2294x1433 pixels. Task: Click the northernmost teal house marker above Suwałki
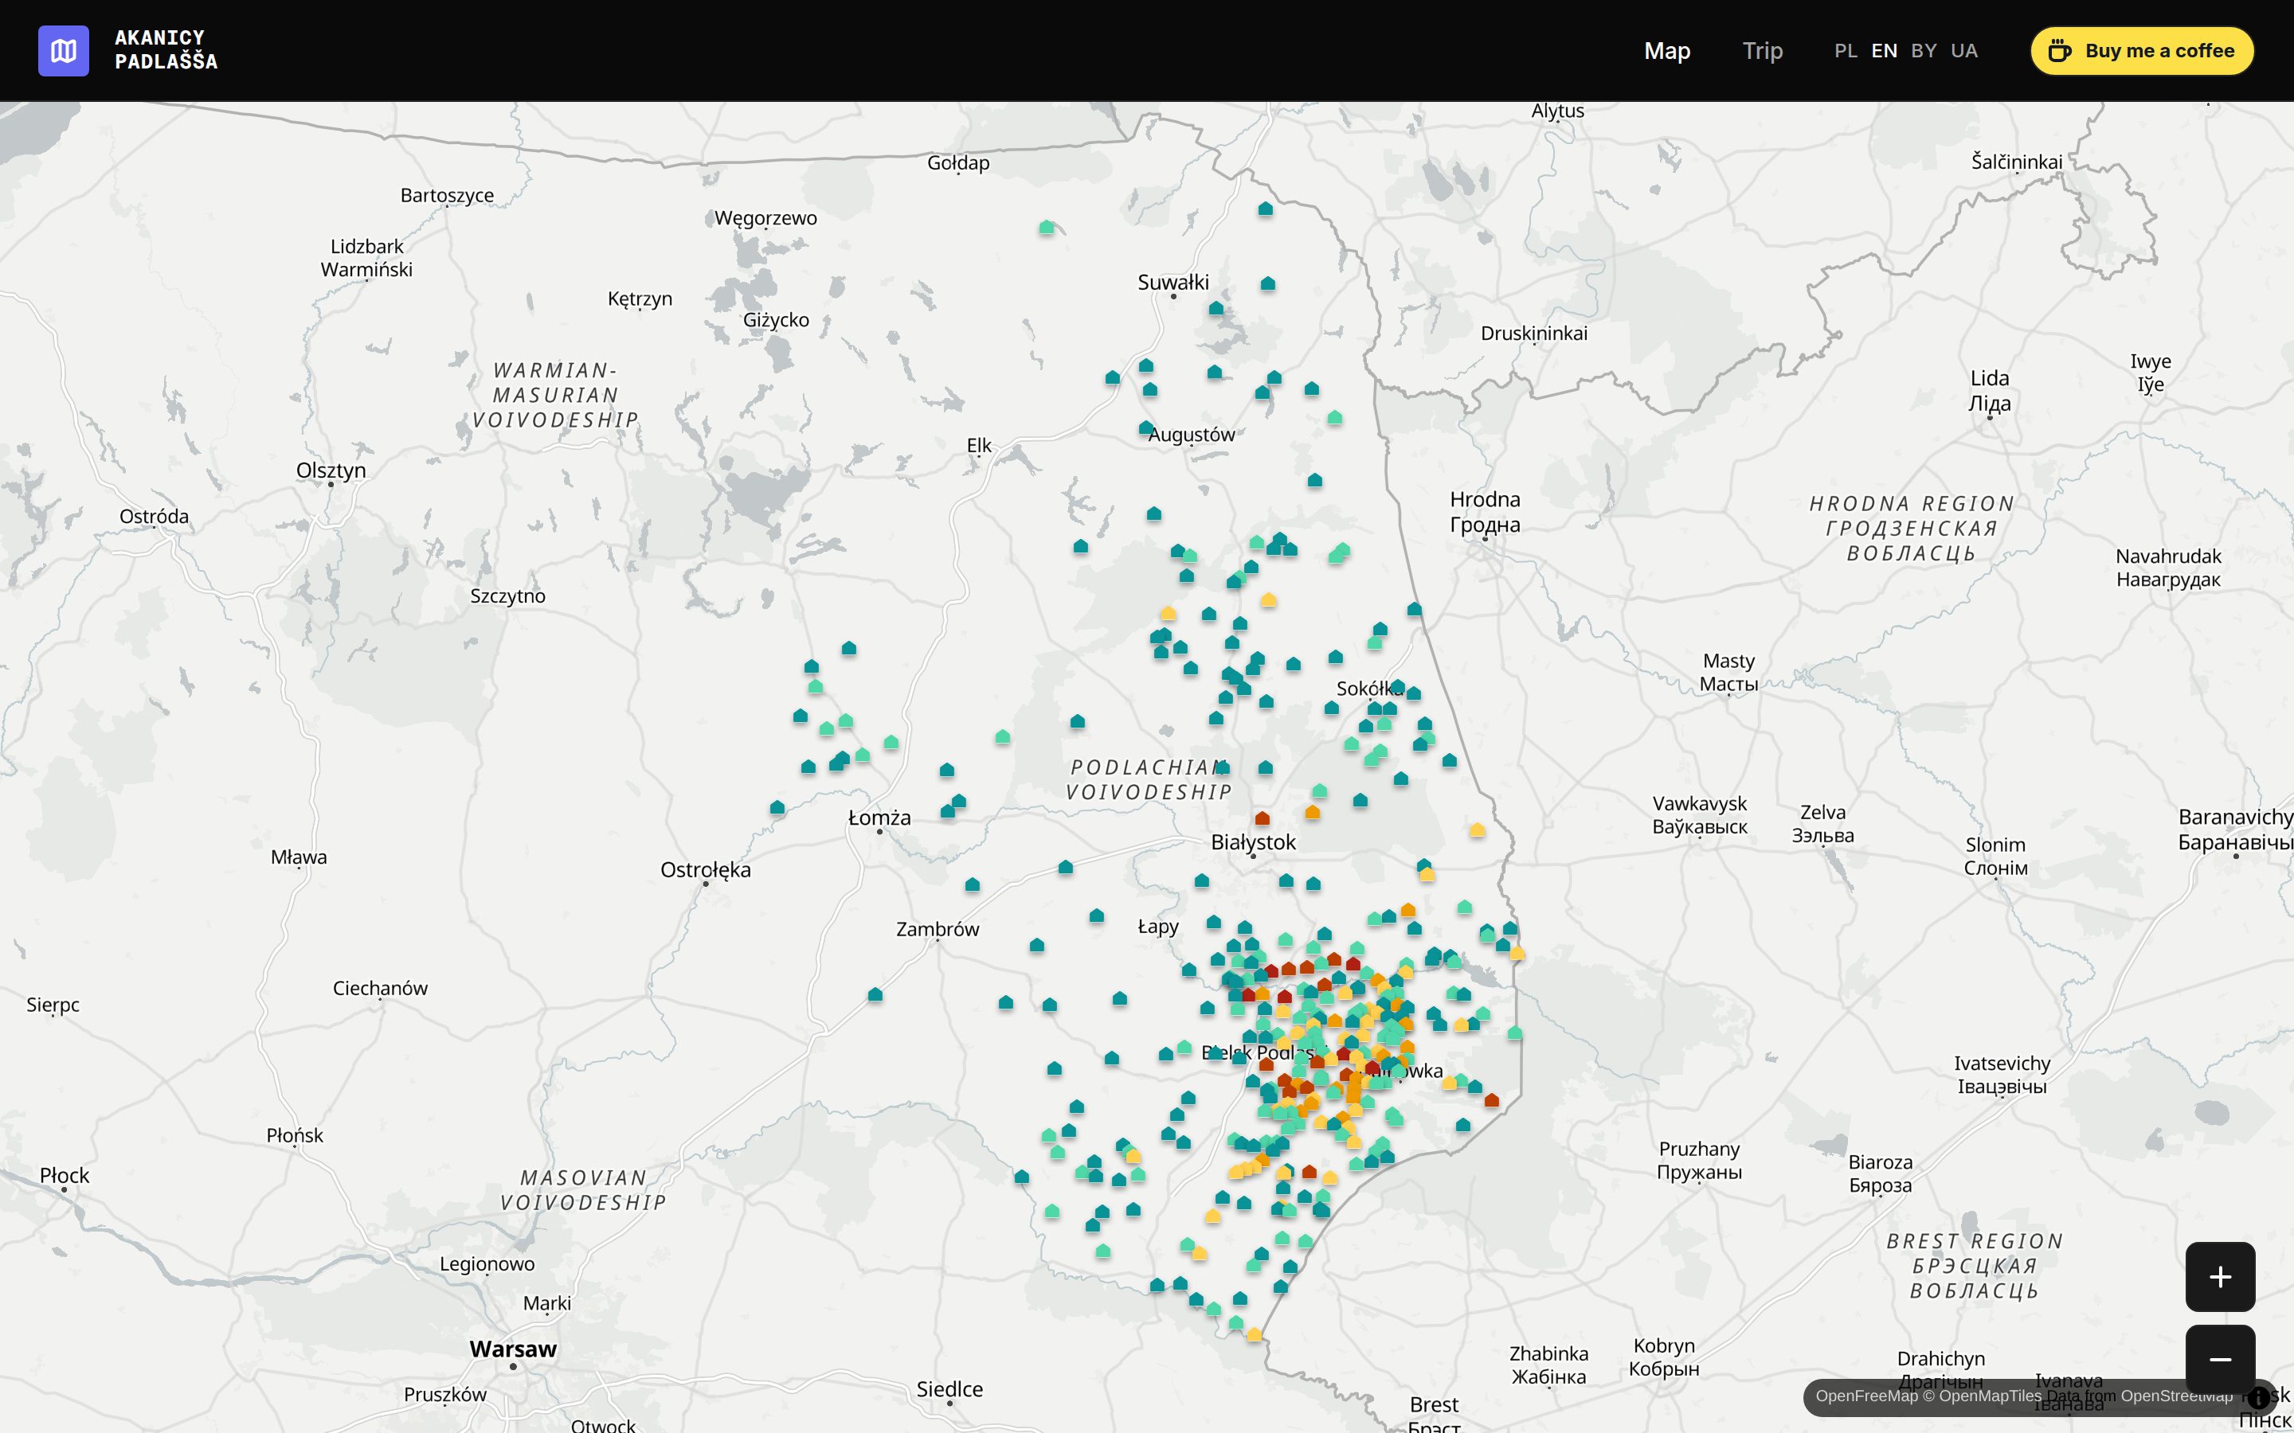pos(1266,209)
